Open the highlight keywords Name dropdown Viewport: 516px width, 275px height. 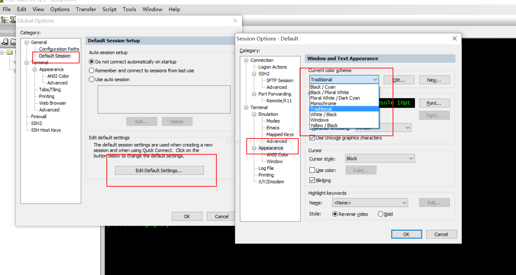coord(370,203)
